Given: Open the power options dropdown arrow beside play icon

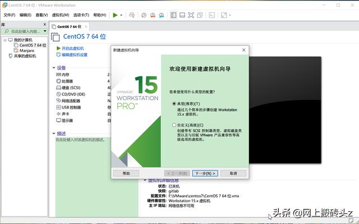Looking at the screenshot, I should coord(121,15).
